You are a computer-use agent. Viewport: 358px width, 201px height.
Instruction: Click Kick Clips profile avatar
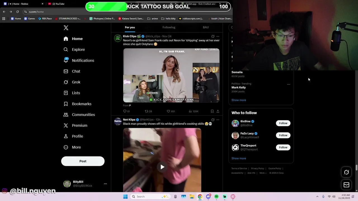pos(118,38)
